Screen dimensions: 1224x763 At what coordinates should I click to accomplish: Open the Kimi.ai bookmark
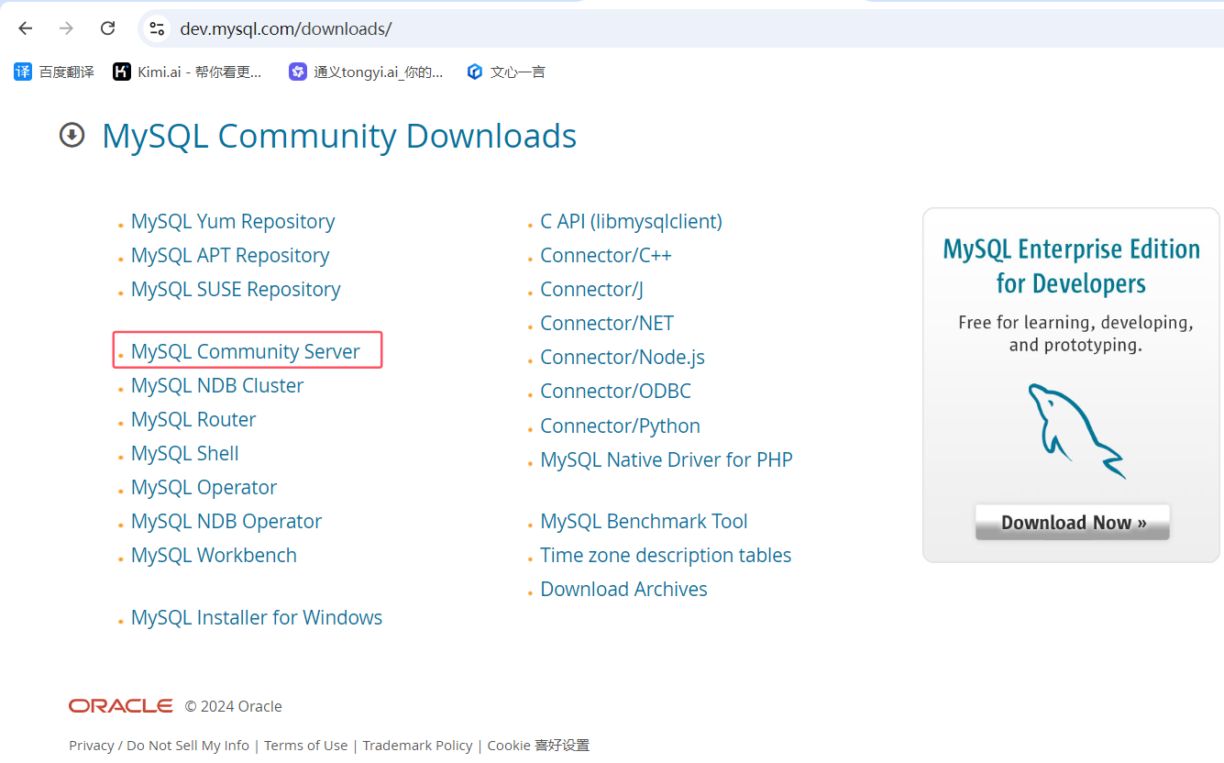187,72
